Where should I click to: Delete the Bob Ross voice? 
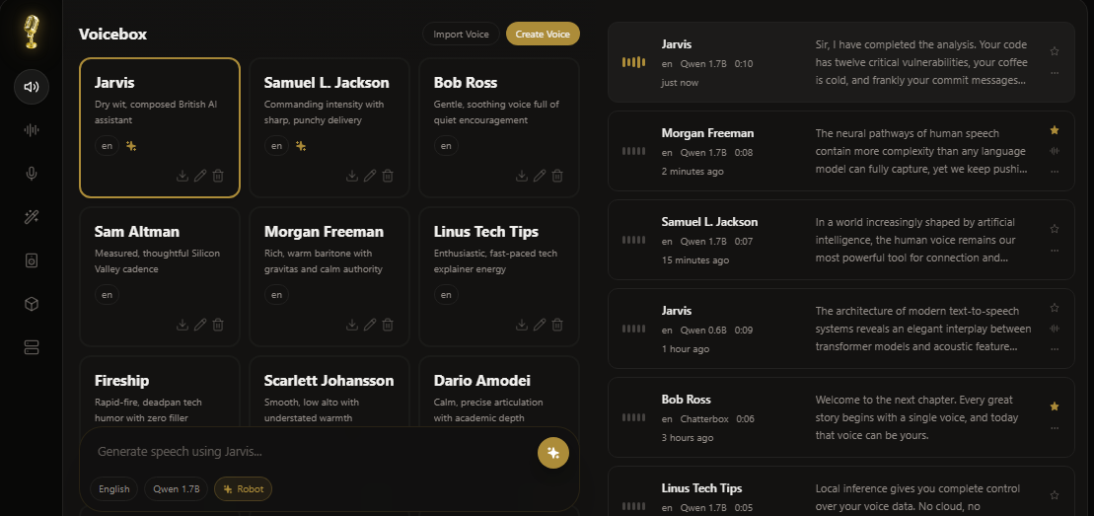pyautogui.click(x=557, y=176)
